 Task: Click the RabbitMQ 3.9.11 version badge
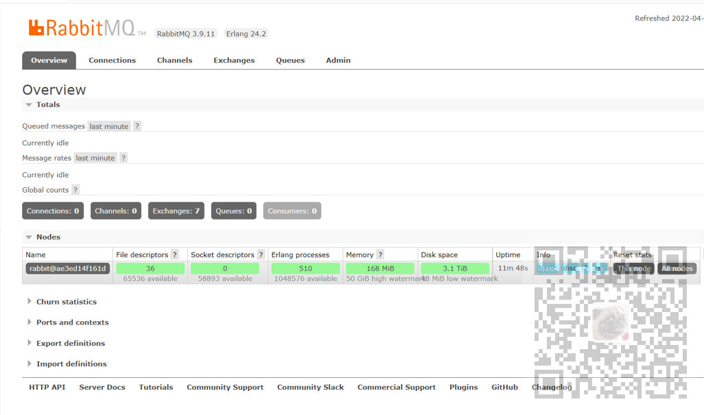[x=185, y=34]
